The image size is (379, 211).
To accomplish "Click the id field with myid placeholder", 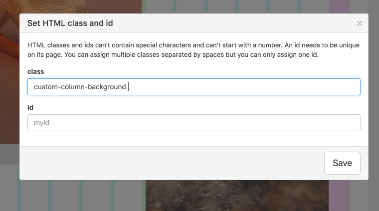I will 193,123.
